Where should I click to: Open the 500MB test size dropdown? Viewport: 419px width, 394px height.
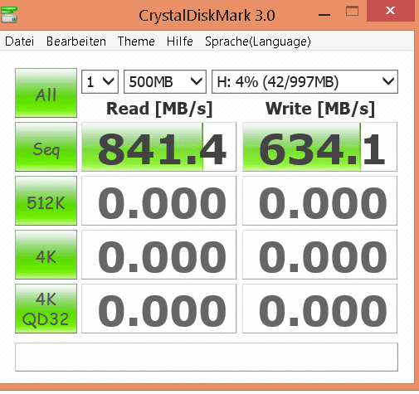[x=165, y=82]
